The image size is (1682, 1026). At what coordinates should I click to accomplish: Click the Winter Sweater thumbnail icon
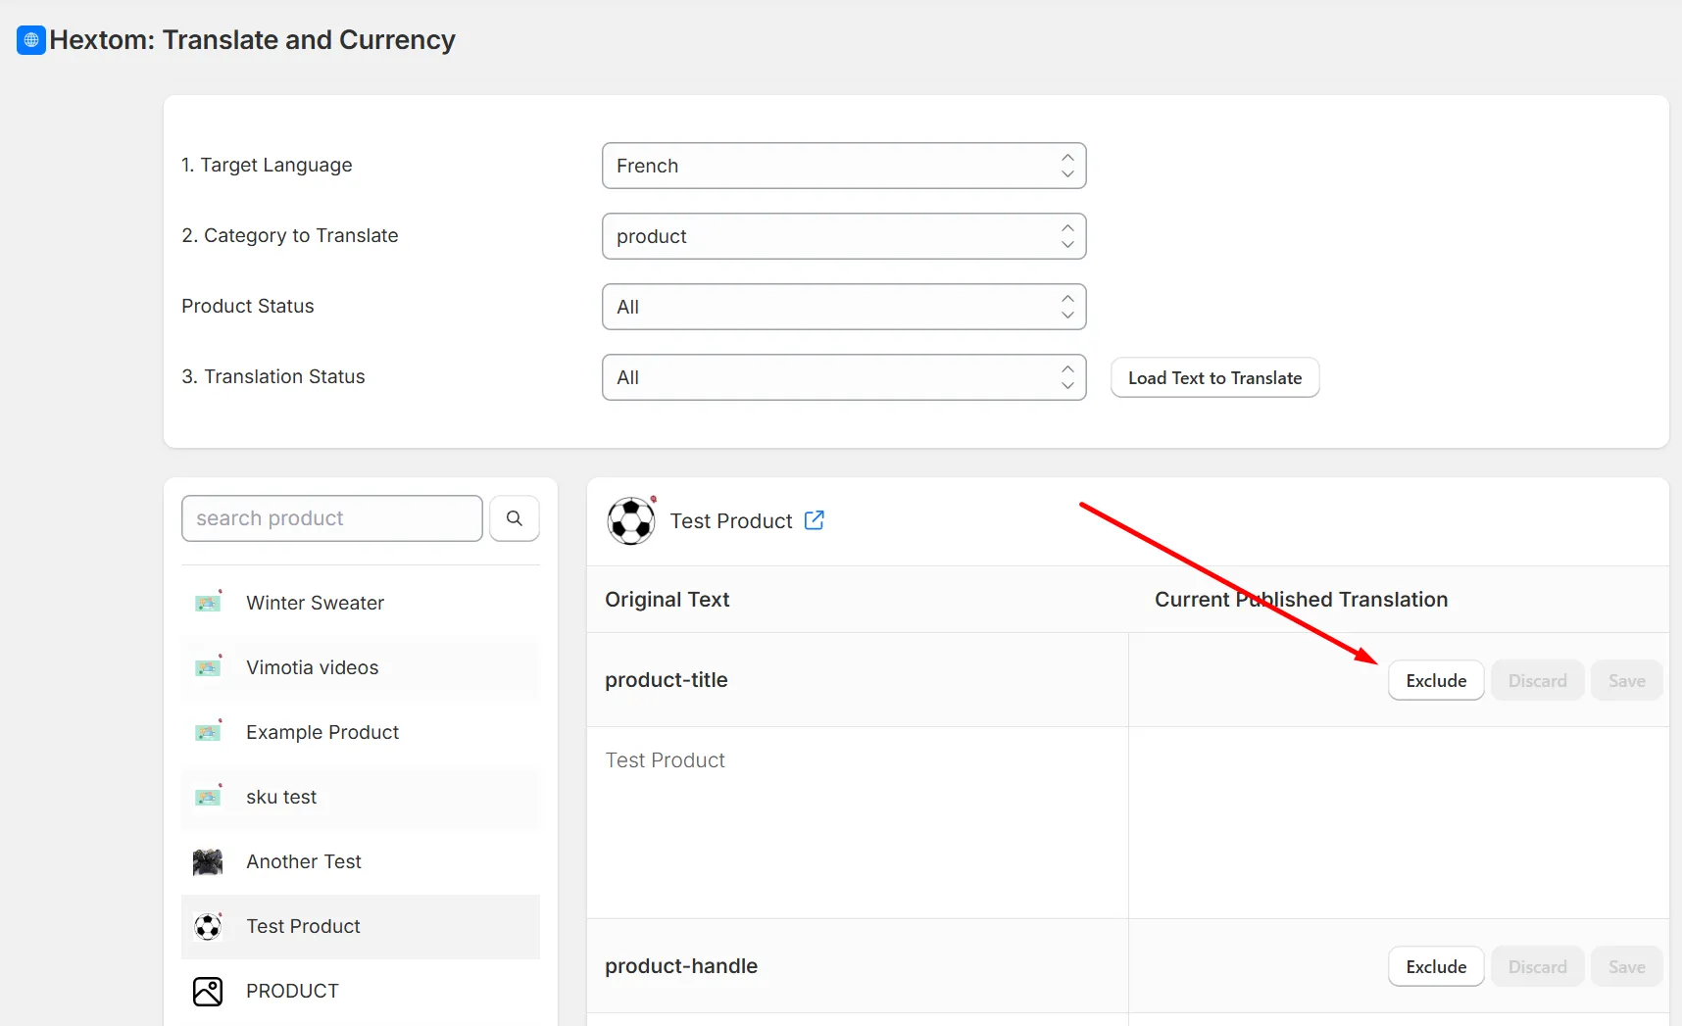(208, 602)
